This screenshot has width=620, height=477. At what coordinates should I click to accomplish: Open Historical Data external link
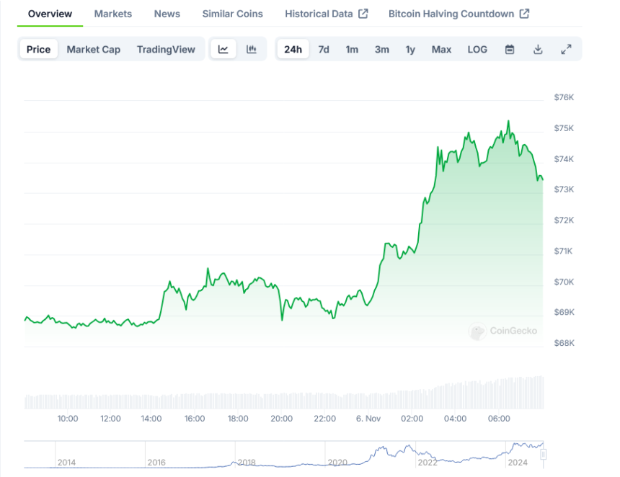pyautogui.click(x=326, y=14)
